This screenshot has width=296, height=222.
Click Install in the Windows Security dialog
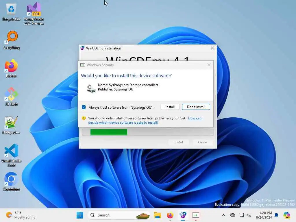(170, 107)
